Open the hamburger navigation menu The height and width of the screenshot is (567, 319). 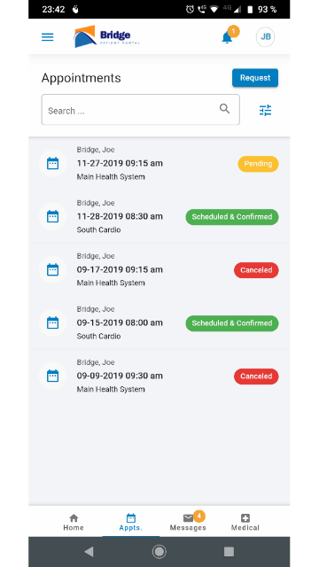[47, 37]
